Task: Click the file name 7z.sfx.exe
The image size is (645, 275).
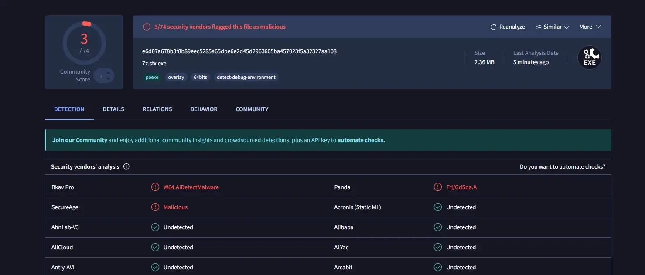Action: tap(154, 64)
